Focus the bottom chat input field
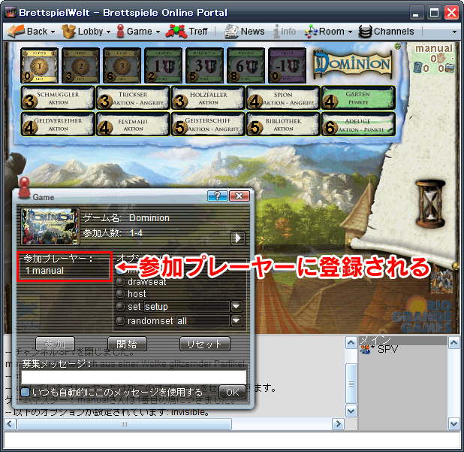The image size is (464, 452). (232, 440)
